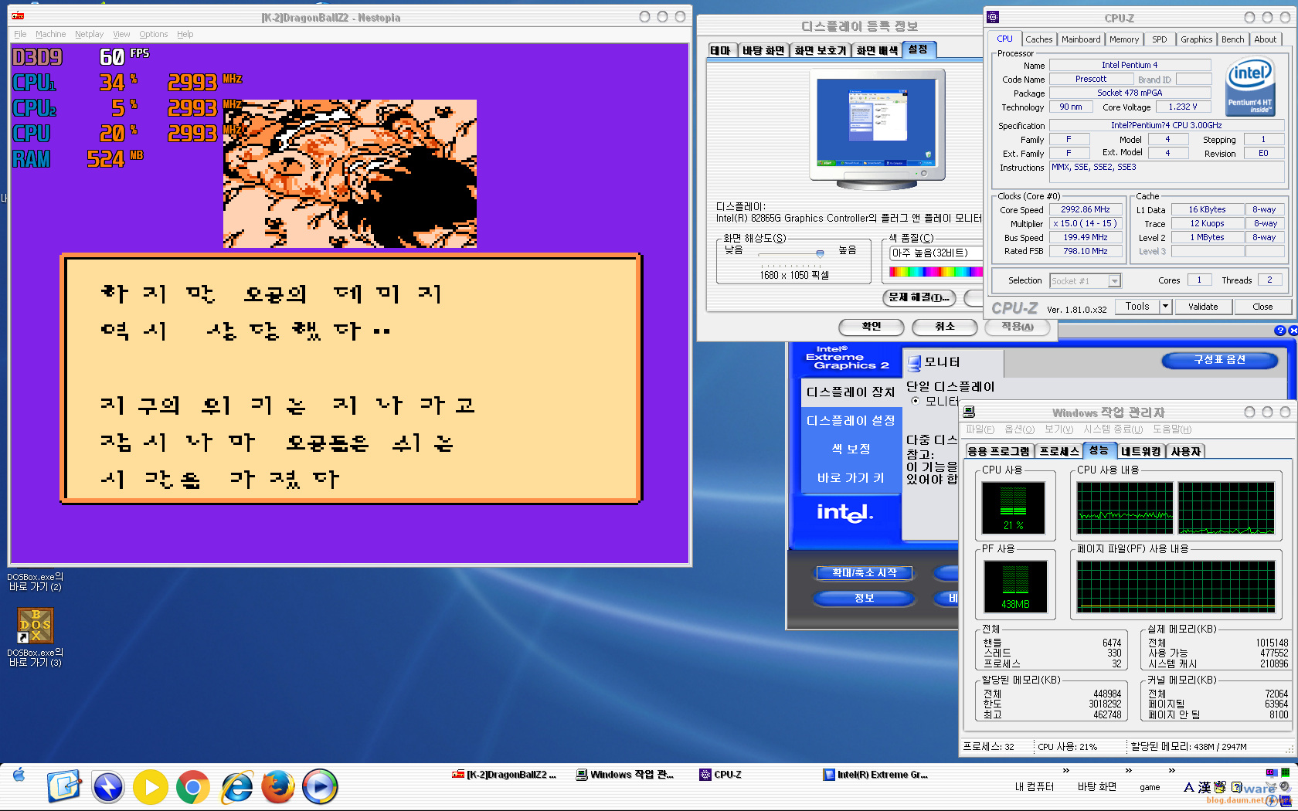Click the 정보 button in Intel panel

[865, 598]
